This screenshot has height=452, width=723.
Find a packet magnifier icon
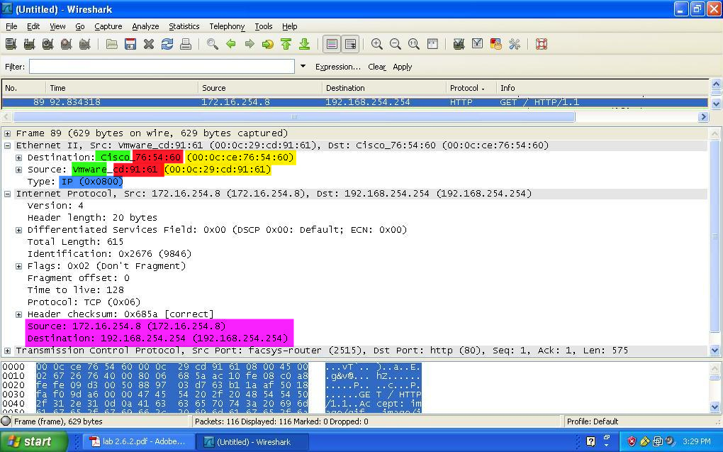tap(213, 44)
